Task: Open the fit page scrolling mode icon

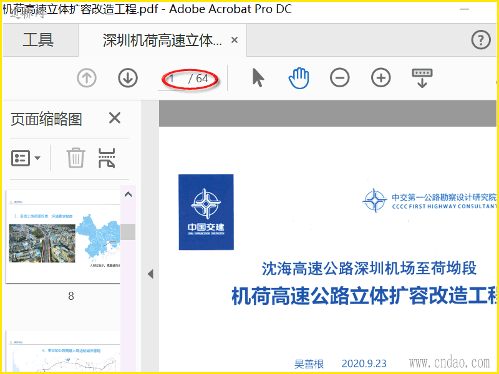Action: click(x=422, y=78)
